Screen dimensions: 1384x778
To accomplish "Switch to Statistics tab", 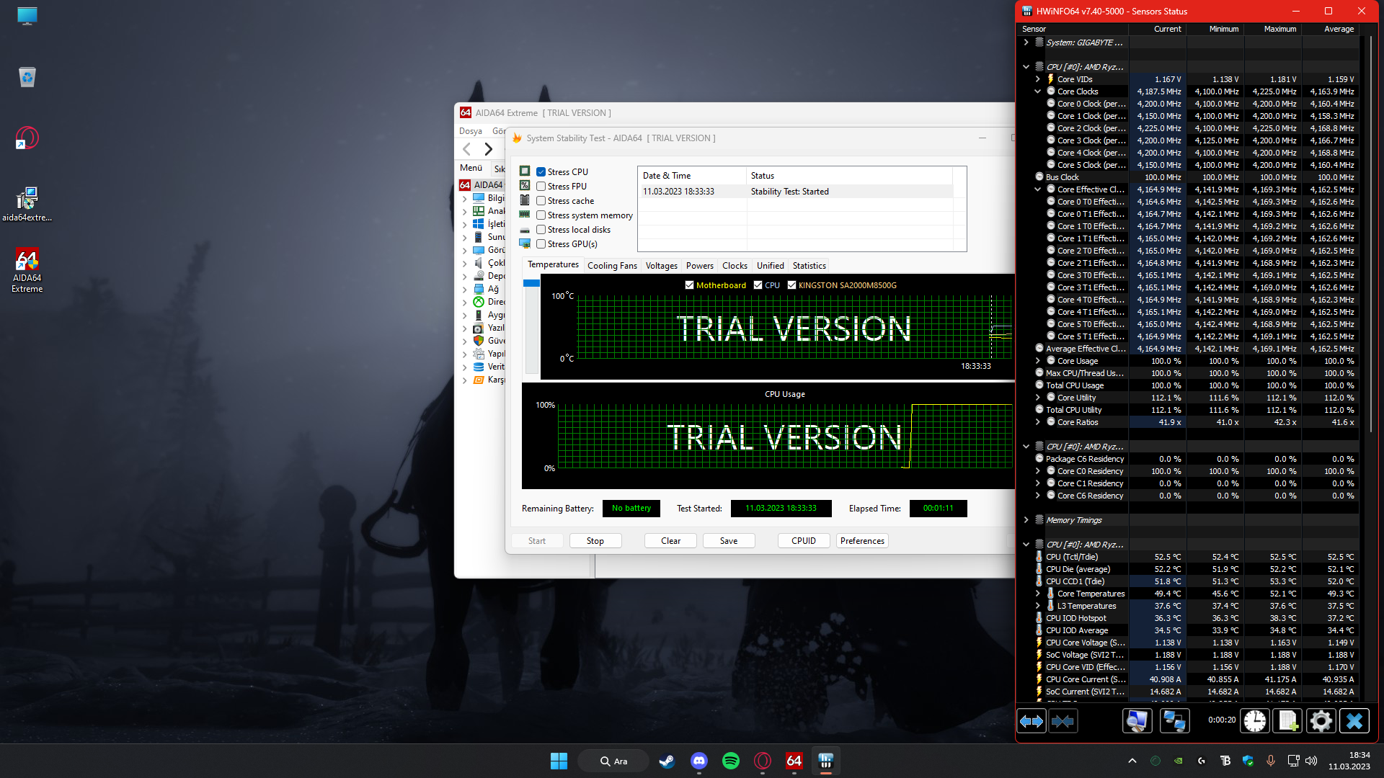I will (x=809, y=266).
